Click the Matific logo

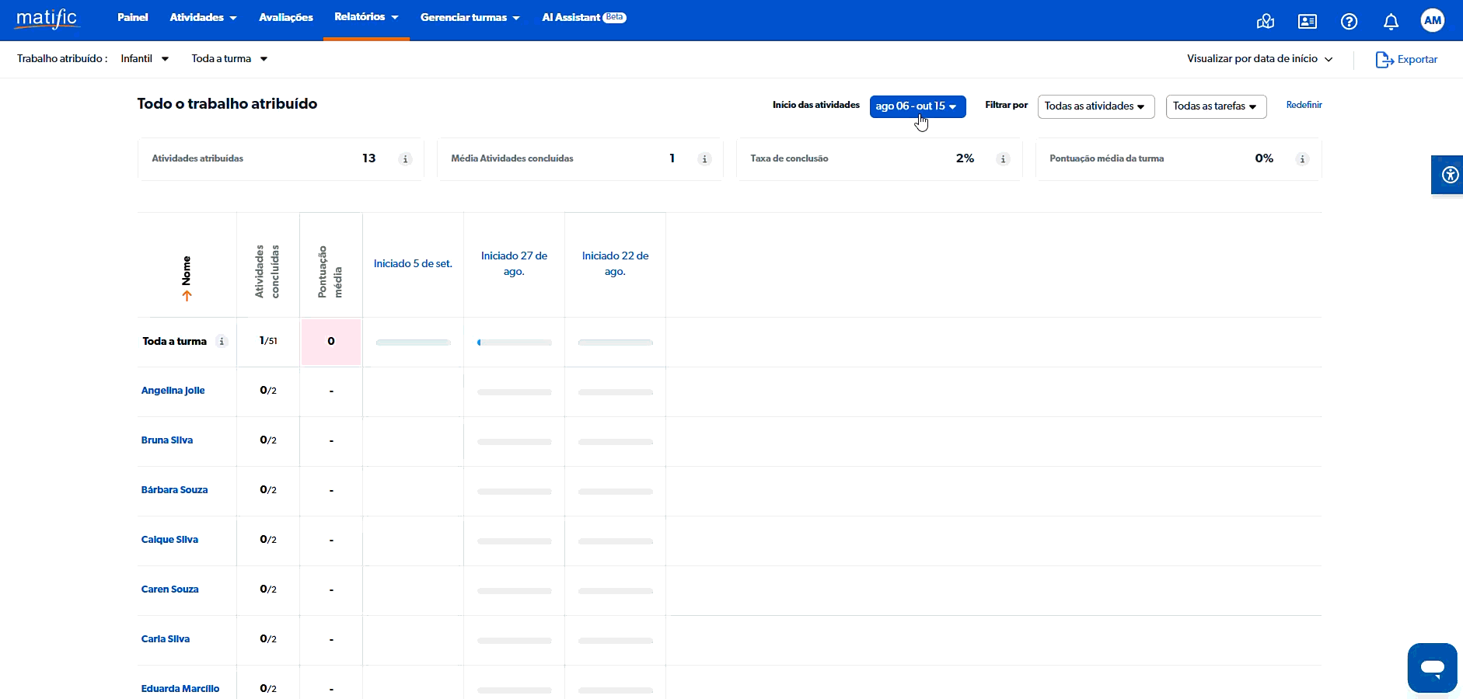tap(47, 19)
